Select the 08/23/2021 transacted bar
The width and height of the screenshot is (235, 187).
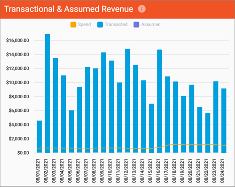pos(216,117)
